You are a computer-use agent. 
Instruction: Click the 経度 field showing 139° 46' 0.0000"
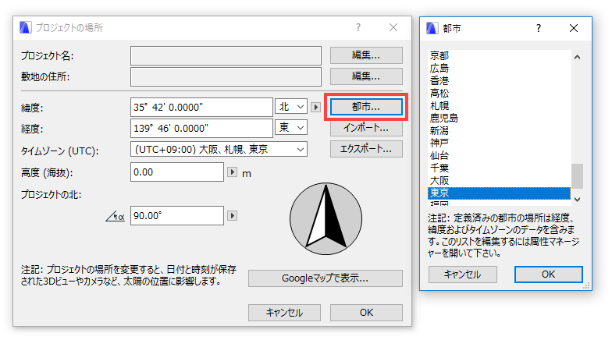click(x=201, y=128)
